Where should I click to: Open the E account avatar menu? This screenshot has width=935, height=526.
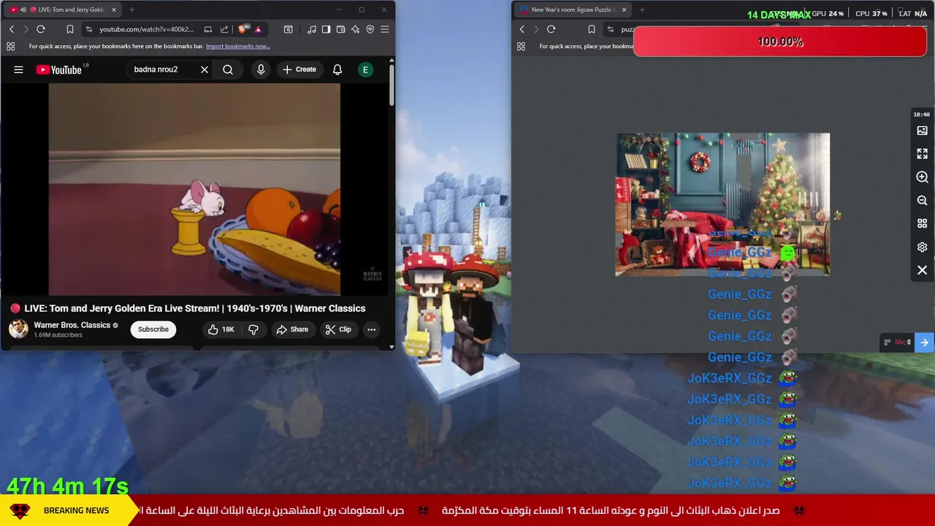pos(365,69)
